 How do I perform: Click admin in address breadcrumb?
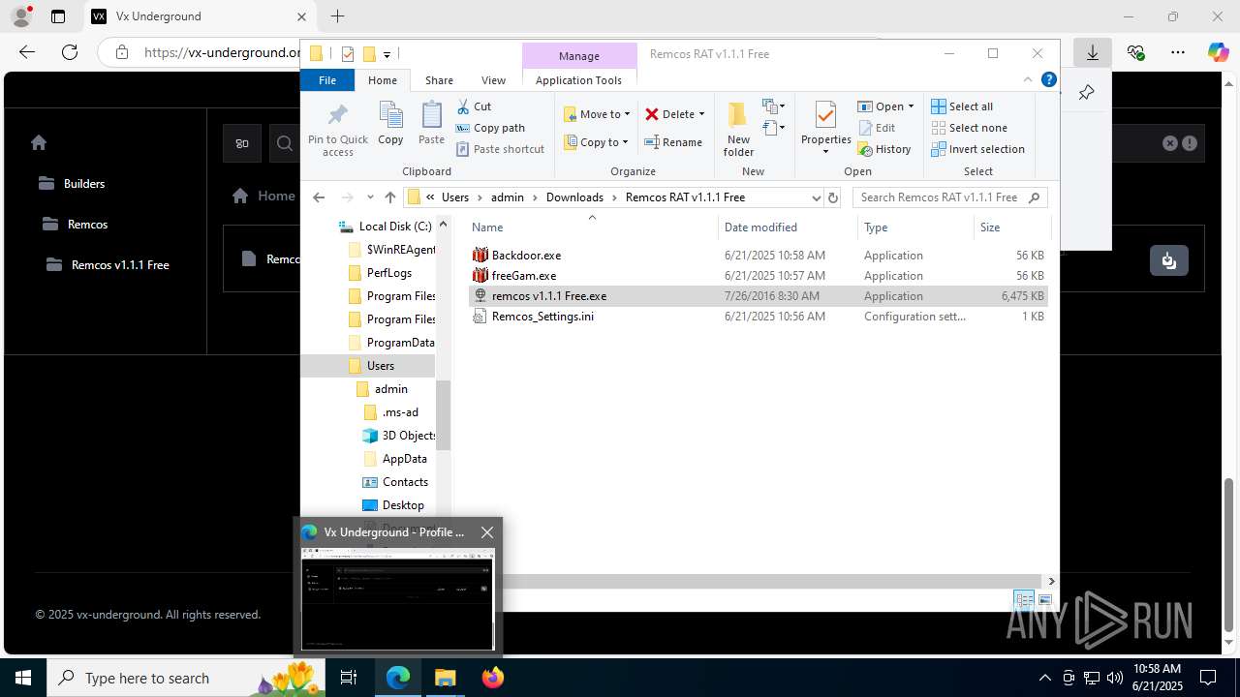pos(507,197)
